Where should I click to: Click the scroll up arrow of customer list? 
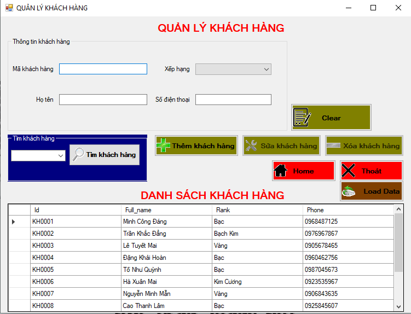(398, 209)
